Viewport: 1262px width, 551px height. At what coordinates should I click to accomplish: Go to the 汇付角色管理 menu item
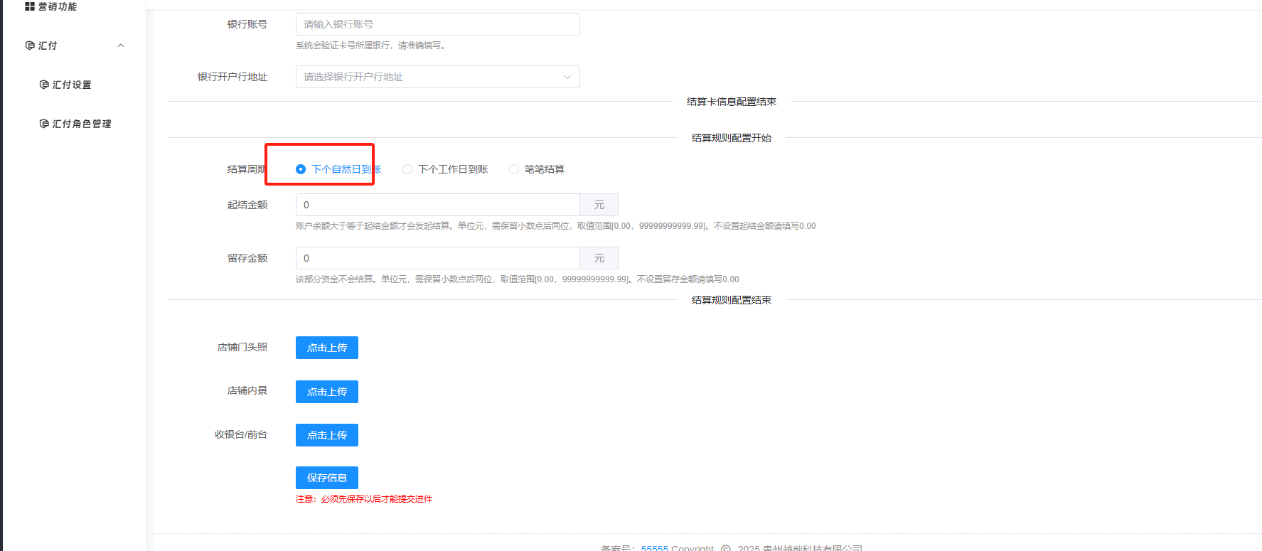(x=82, y=124)
